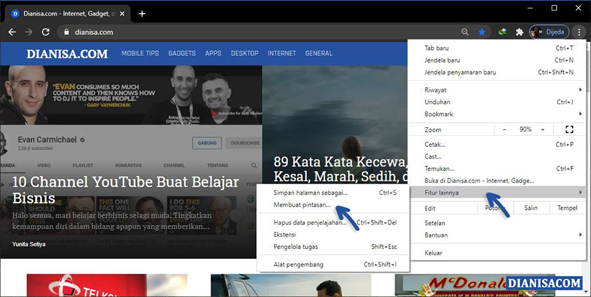Open the GENERAL nav link
The height and width of the screenshot is (297, 591).
coord(319,54)
